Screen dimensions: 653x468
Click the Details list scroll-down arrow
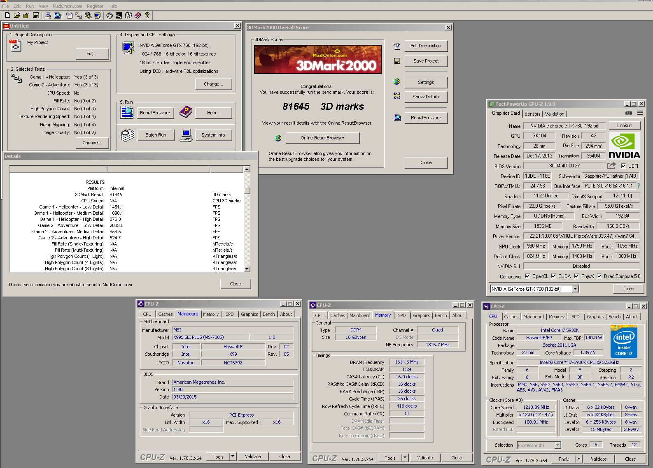tap(247, 269)
